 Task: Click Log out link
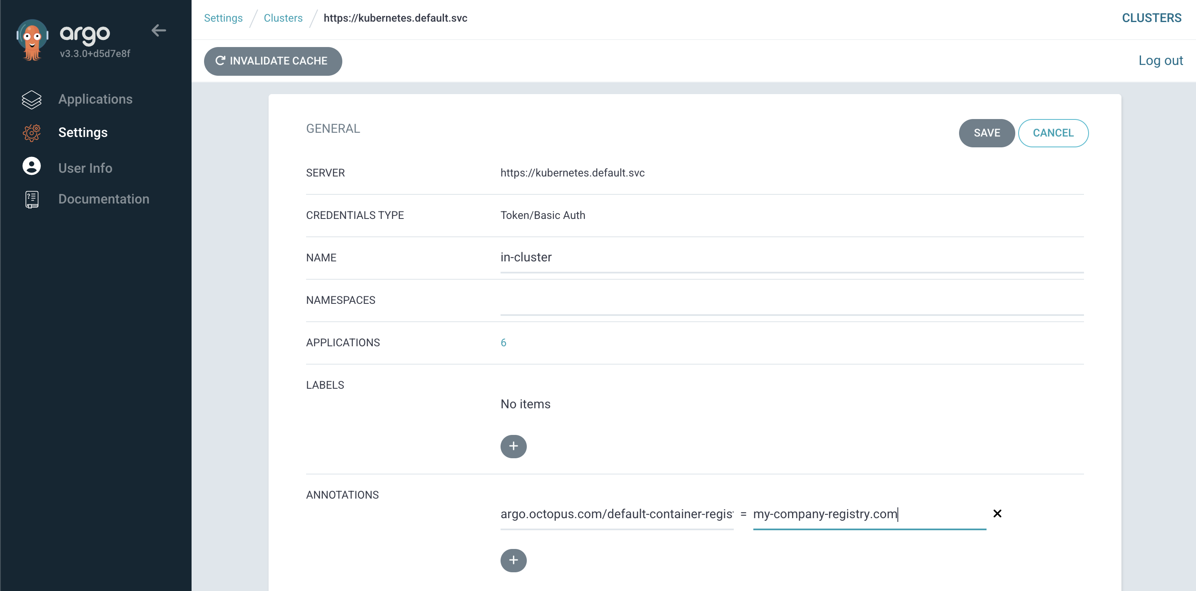point(1160,61)
